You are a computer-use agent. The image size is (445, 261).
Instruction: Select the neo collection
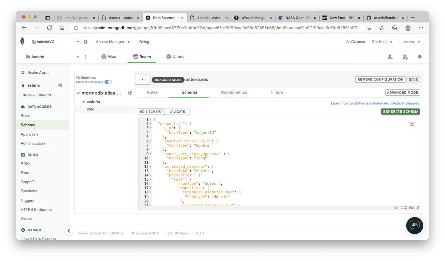click(105, 109)
